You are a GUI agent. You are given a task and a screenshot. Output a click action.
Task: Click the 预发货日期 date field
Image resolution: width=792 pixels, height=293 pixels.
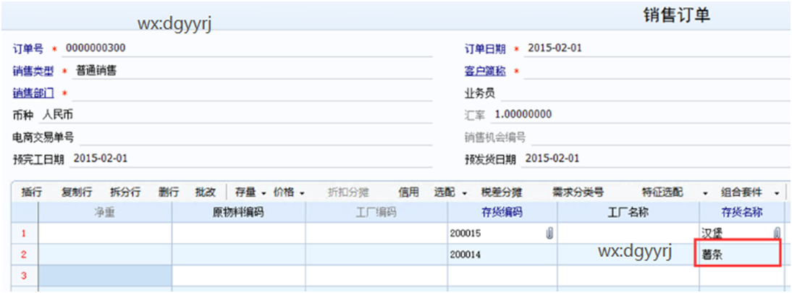656,158
